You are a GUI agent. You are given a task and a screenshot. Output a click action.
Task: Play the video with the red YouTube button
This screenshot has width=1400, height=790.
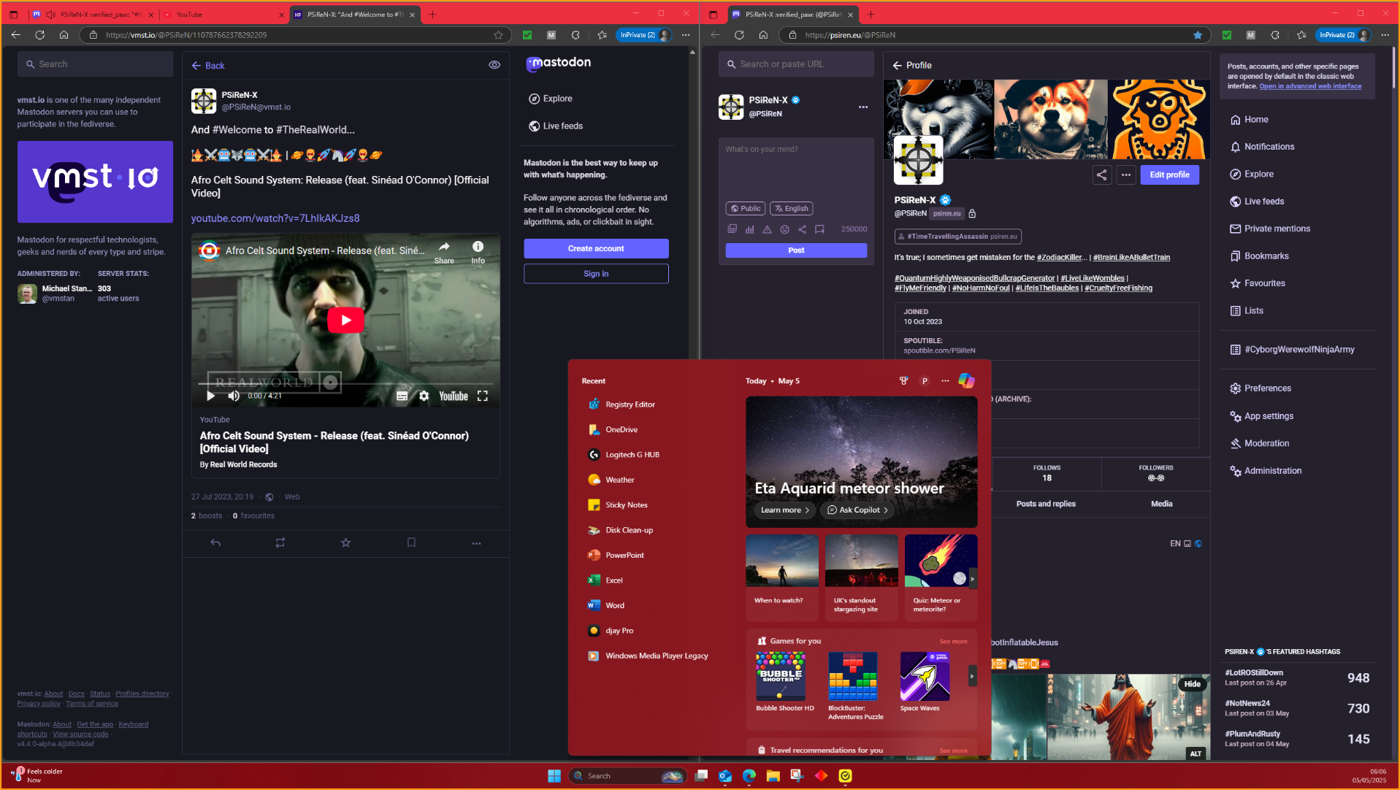[345, 320]
